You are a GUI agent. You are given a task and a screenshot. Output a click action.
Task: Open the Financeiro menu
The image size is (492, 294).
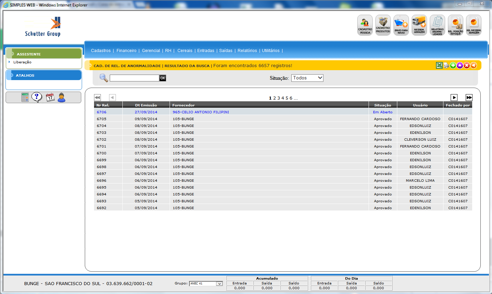pyautogui.click(x=126, y=51)
